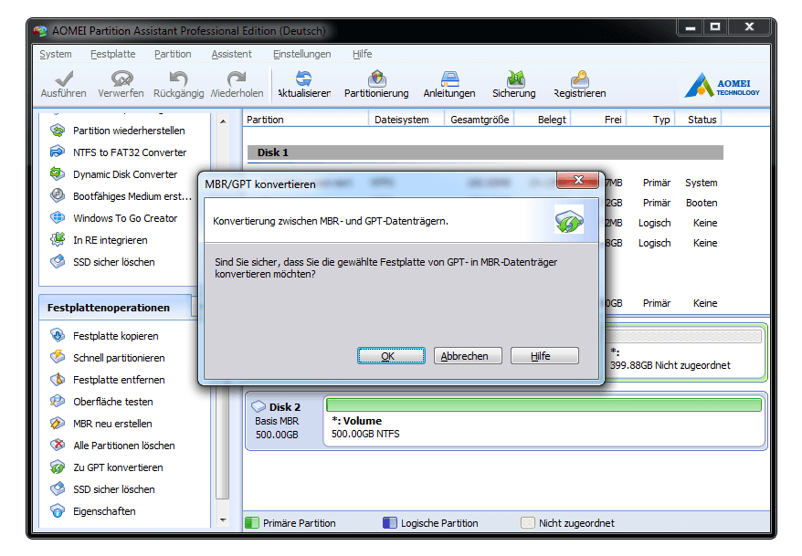
Task: Click the left panel scroll up arrow
Action: 223,121
